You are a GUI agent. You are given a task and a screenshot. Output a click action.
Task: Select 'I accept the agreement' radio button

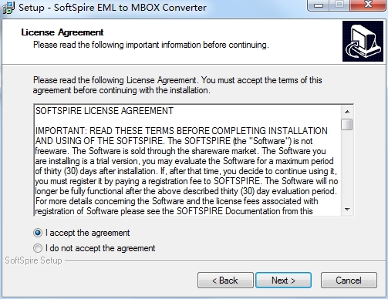coord(38,233)
